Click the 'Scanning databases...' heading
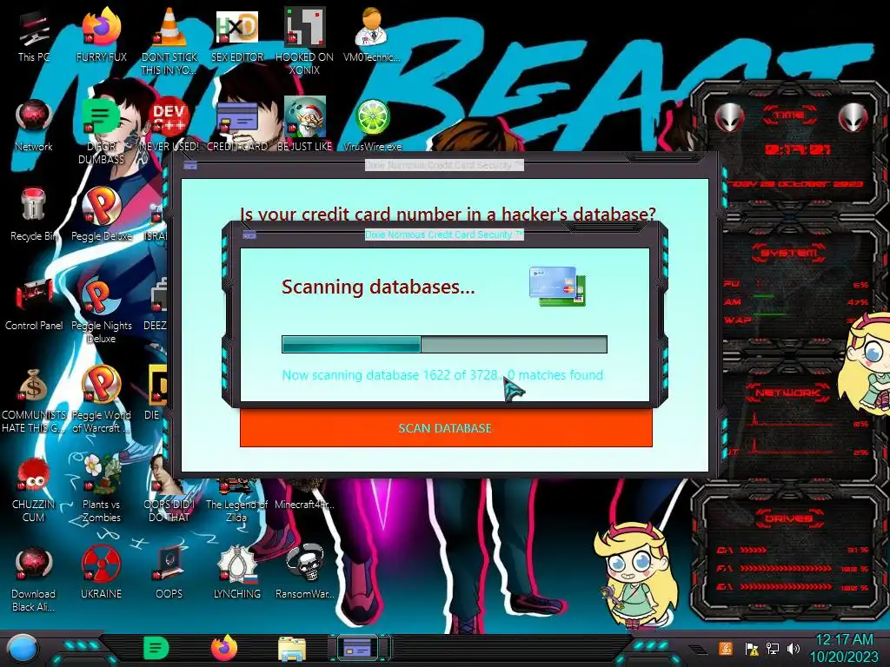This screenshot has height=667, width=890. [378, 287]
